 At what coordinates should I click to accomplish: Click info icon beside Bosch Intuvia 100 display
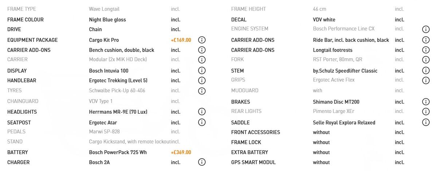(x=202, y=71)
